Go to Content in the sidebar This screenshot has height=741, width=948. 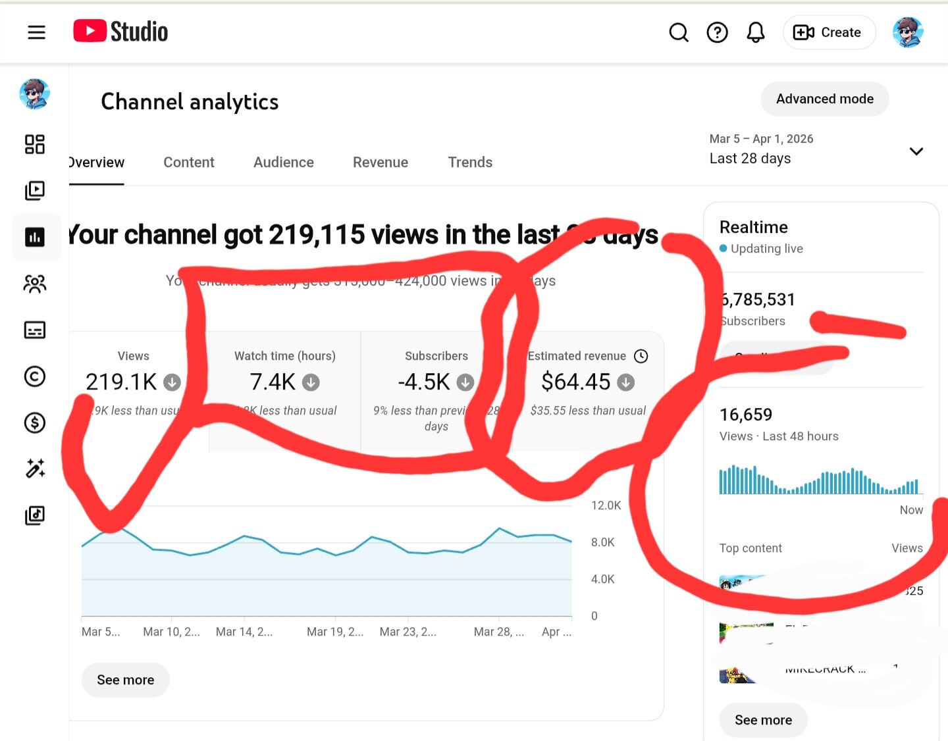35,191
